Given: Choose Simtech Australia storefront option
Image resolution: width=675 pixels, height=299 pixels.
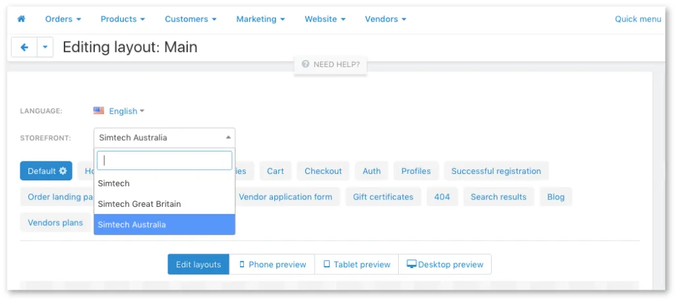Looking at the screenshot, I should (164, 225).
